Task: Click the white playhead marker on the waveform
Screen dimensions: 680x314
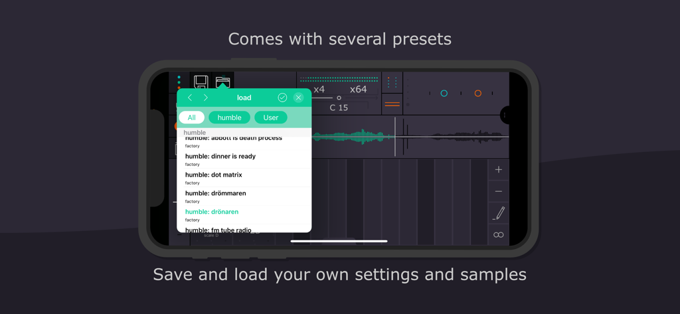Action: (x=395, y=137)
